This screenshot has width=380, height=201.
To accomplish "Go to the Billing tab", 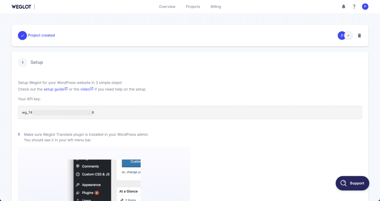I will (216, 7).
